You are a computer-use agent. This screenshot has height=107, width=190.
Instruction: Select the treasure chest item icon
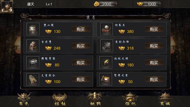[33, 63]
